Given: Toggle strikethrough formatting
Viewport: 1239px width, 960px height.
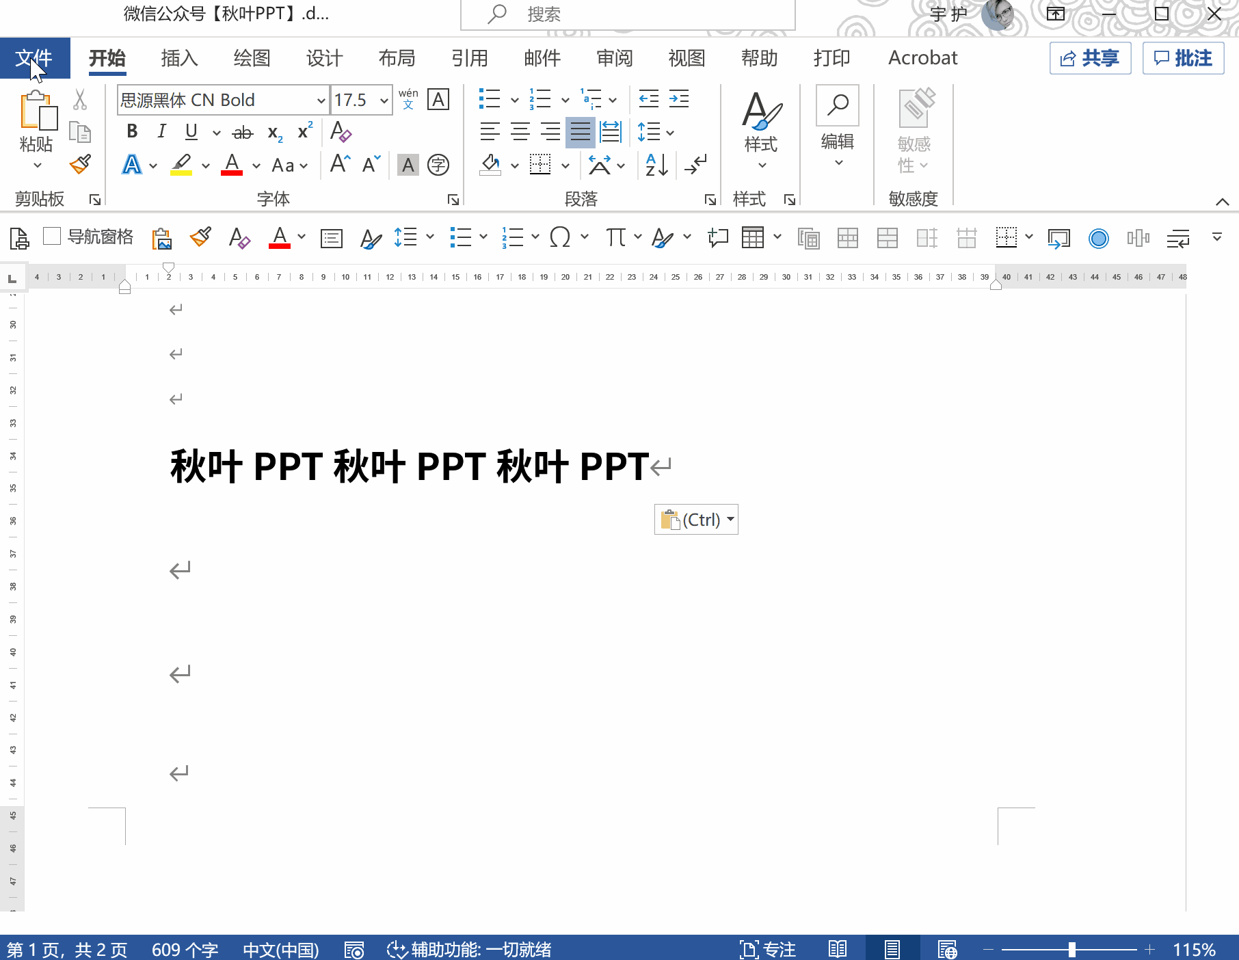Looking at the screenshot, I should click(x=243, y=132).
